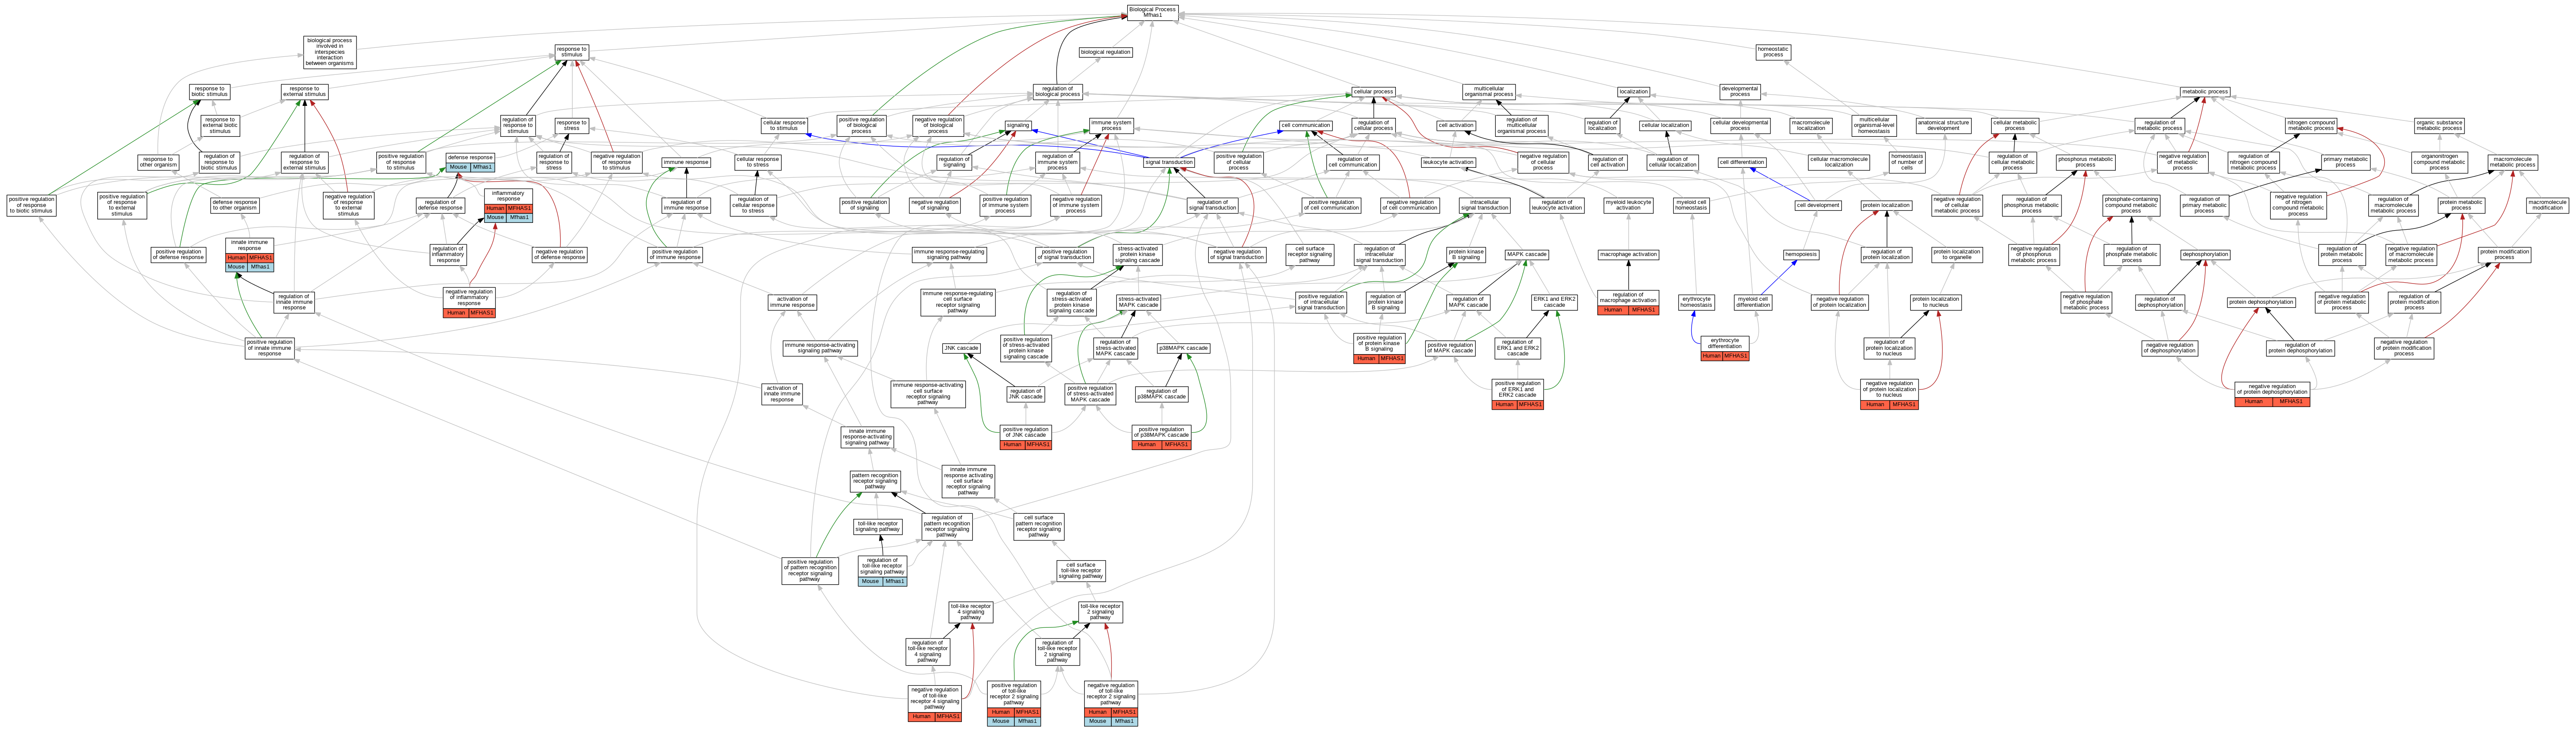The image size is (2576, 731).
Task: Click 'response to other organism' node
Action: point(158,162)
